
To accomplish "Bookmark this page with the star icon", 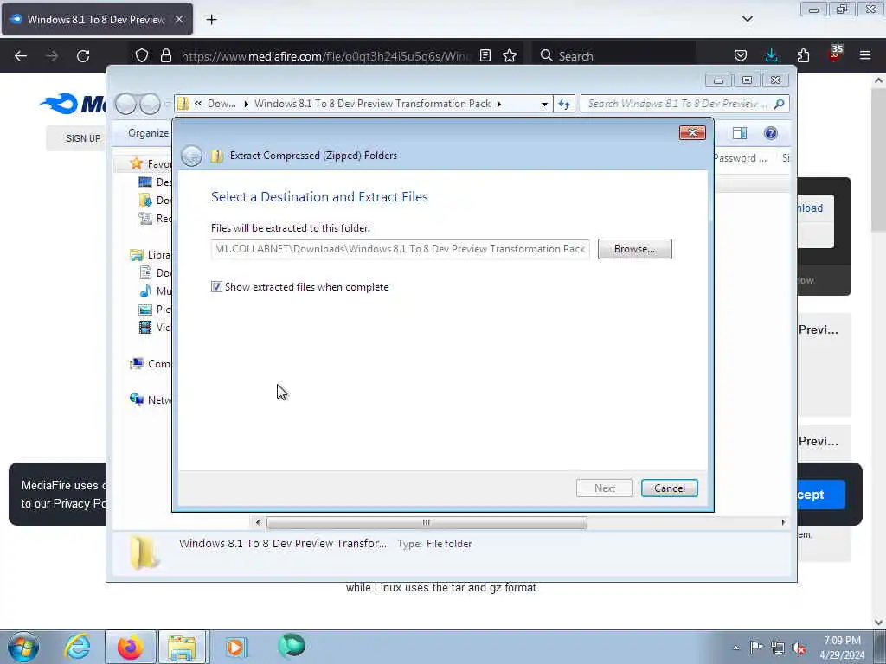I will 510,55.
